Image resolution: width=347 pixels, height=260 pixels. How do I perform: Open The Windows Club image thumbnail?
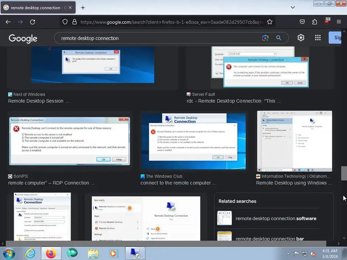point(193,141)
